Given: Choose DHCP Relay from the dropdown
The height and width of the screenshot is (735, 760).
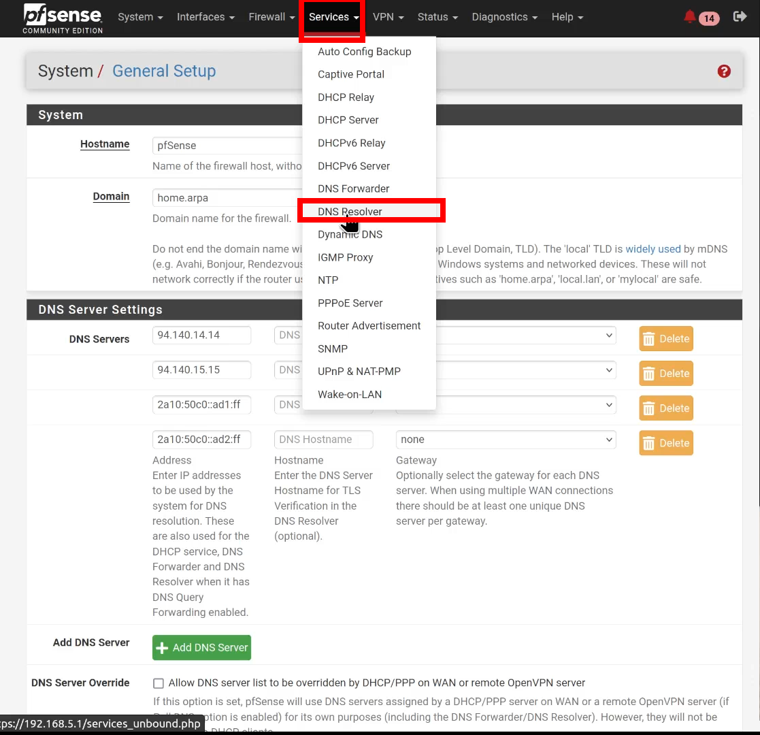Looking at the screenshot, I should (369, 97).
